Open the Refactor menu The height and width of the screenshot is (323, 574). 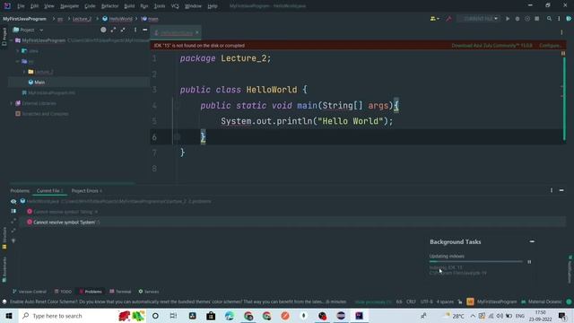(109, 6)
